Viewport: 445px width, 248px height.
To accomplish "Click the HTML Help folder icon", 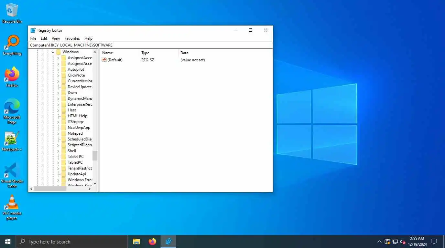I will 63,116.
